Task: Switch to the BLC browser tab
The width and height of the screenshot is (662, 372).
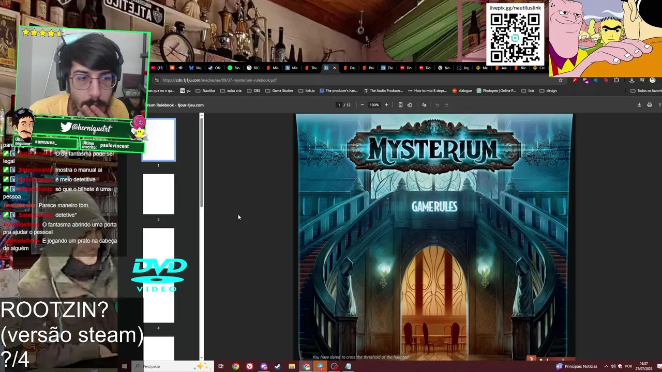Action: (x=253, y=68)
